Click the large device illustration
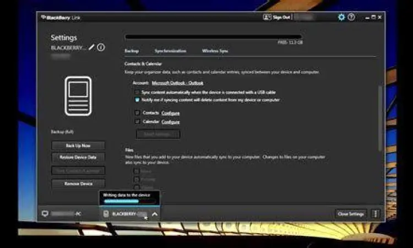 point(78,96)
